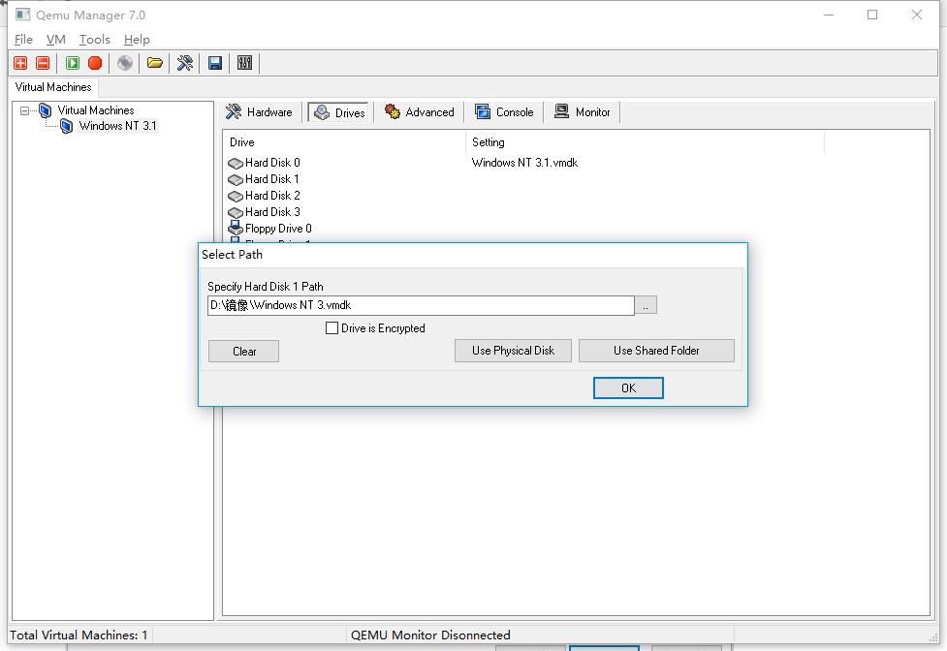Open settings with wrench and hammer icon
The height and width of the screenshot is (651, 947).
(x=185, y=63)
